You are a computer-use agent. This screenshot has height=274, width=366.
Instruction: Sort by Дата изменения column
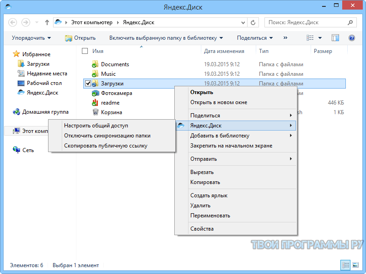[224, 51]
